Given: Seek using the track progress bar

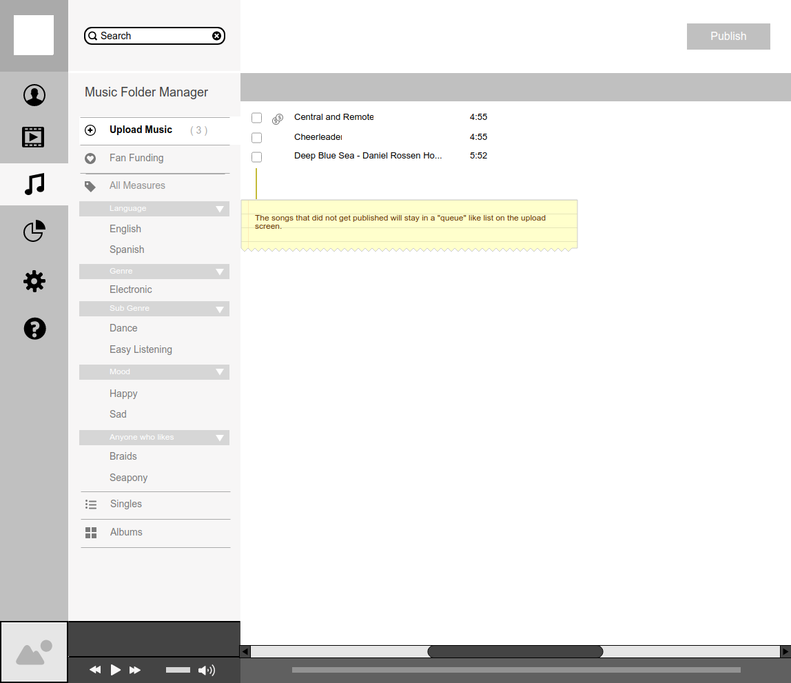Looking at the screenshot, I should click(x=516, y=670).
